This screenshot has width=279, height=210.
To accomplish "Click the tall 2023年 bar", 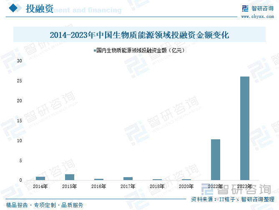I will tap(245, 128).
